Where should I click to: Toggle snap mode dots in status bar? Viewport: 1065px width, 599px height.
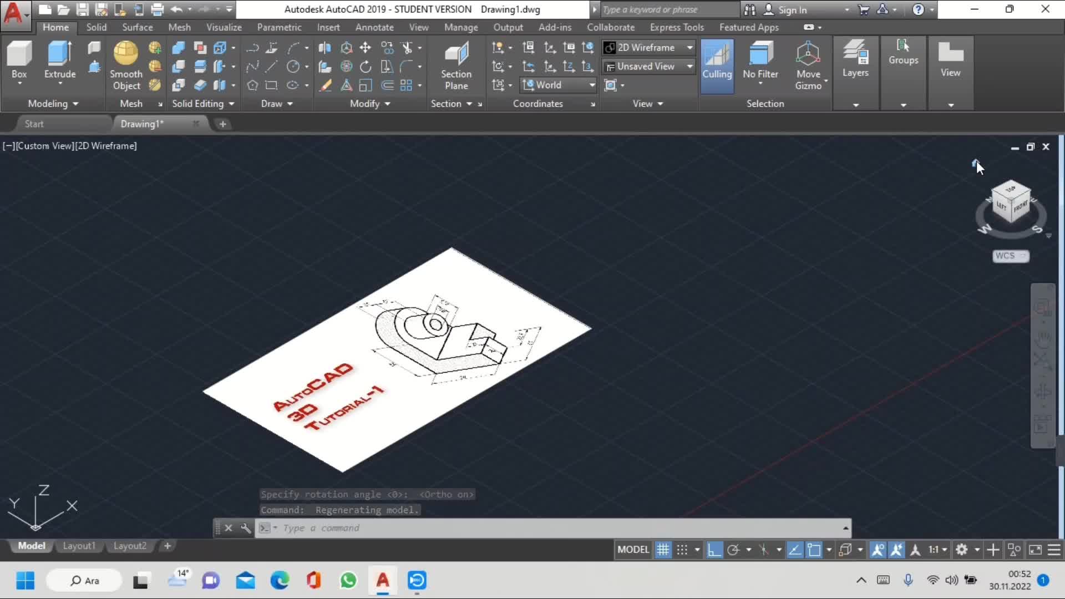point(682,550)
